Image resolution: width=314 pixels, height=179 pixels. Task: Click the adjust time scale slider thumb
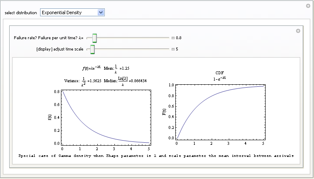pyautogui.click(x=92, y=49)
